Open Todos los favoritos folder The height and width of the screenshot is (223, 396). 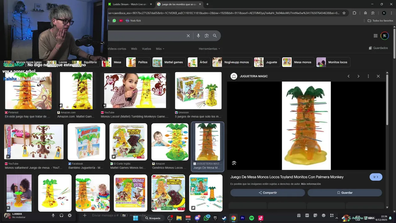click(380, 20)
